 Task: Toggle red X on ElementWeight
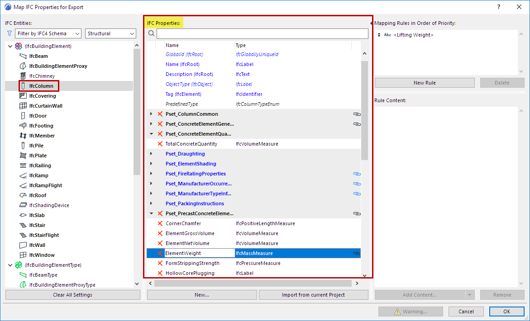pyautogui.click(x=160, y=253)
